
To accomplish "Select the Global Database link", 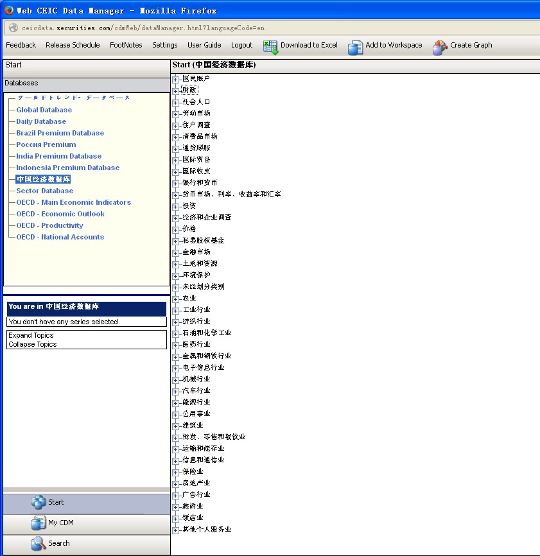I will (44, 110).
